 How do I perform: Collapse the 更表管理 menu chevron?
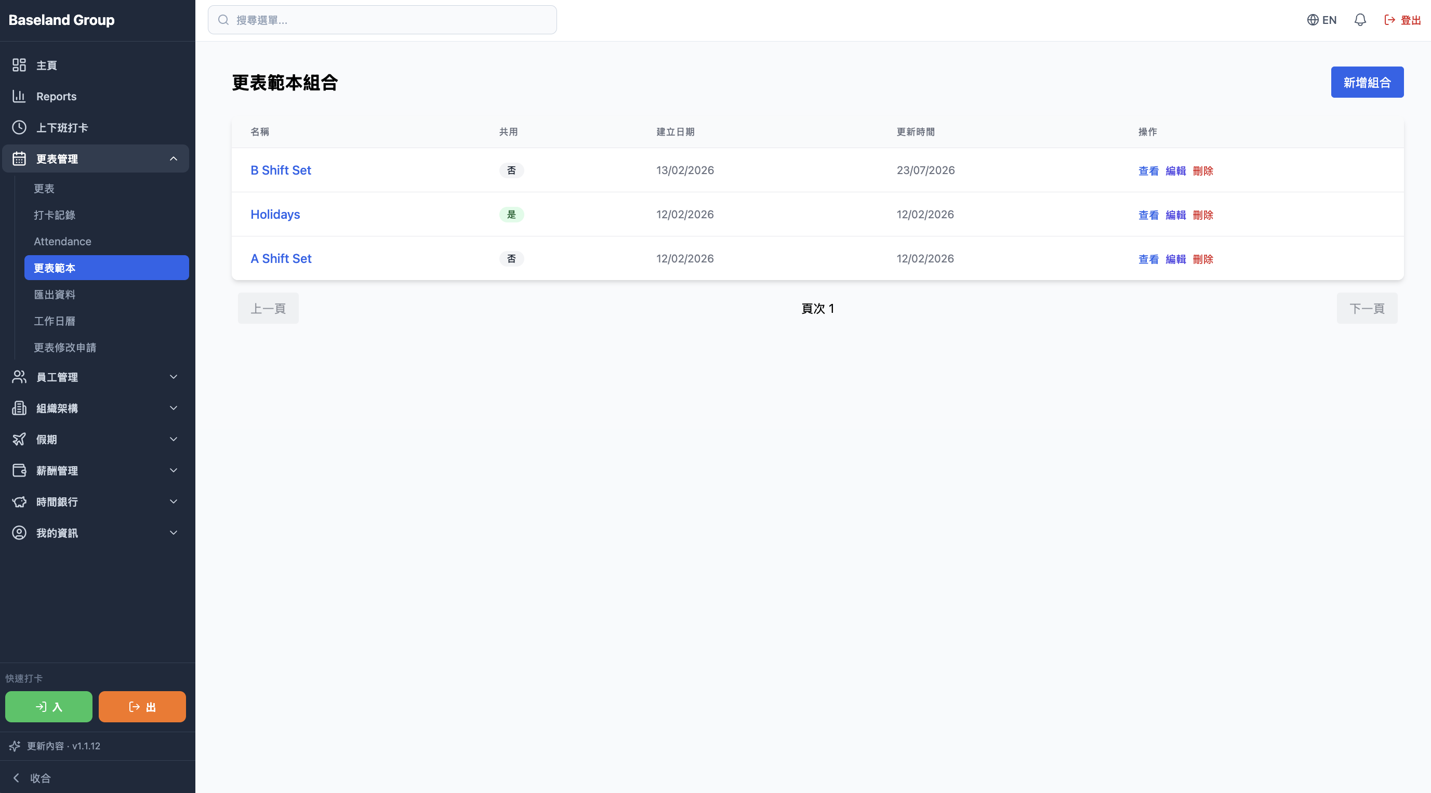point(174,158)
